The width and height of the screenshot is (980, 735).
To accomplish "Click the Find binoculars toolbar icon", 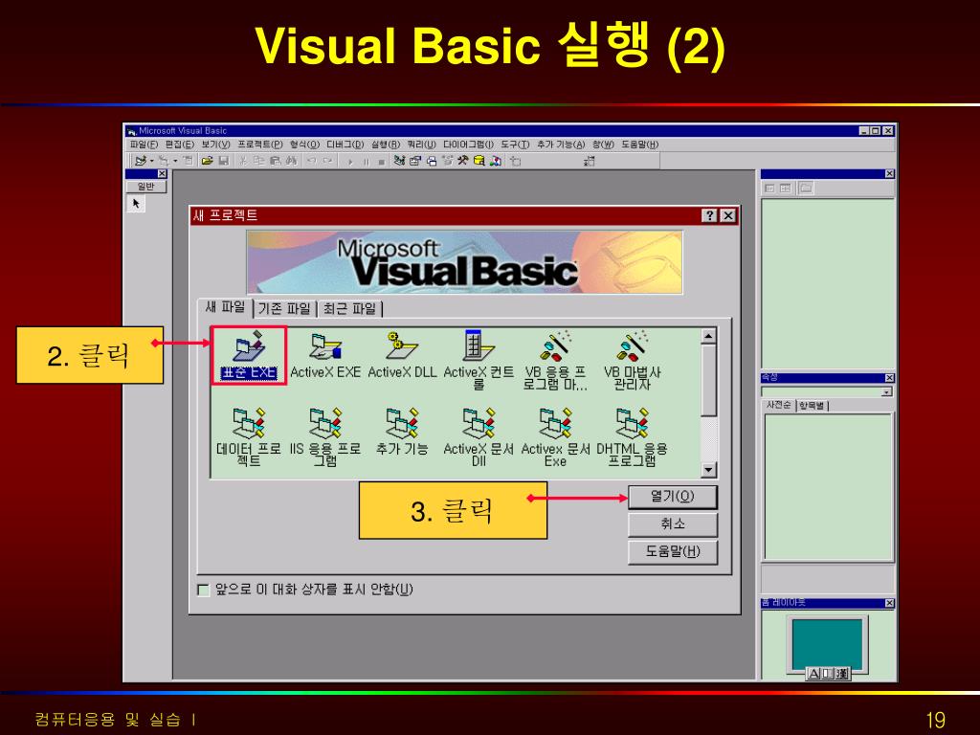I will point(291,161).
